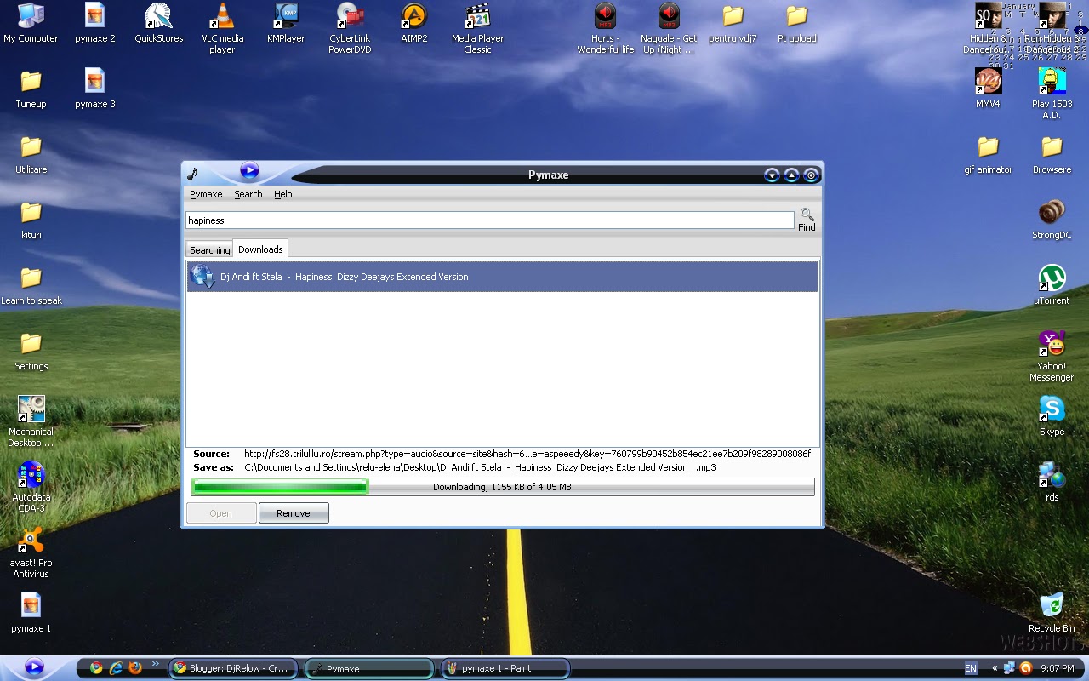Select the KMPlayer desktop shortcut
This screenshot has height=681, width=1089.
click(x=286, y=23)
